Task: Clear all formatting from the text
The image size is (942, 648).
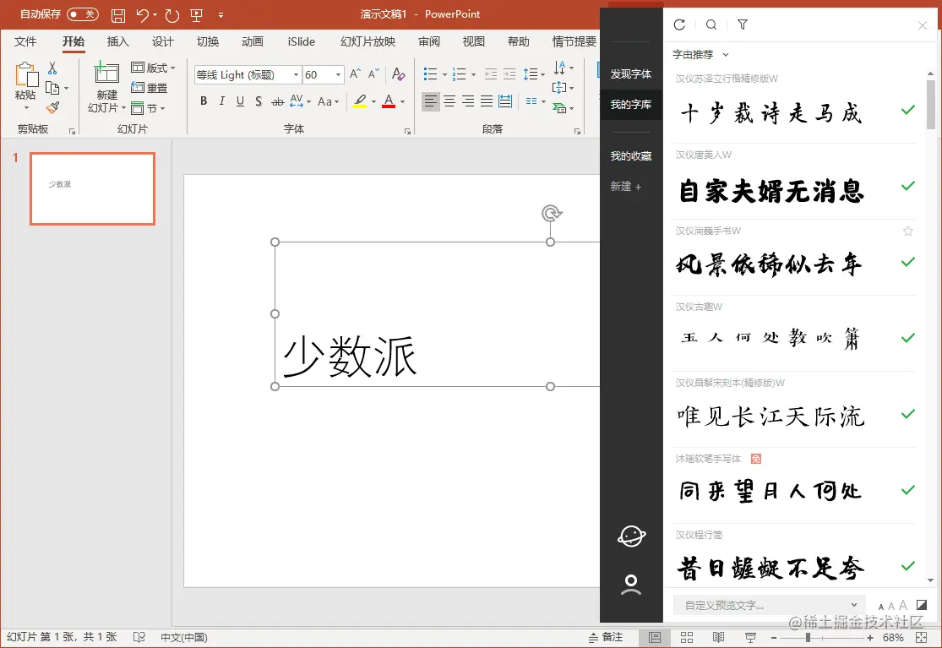Action: 398,74
